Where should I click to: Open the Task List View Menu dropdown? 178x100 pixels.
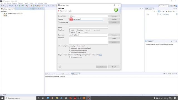[176, 11]
